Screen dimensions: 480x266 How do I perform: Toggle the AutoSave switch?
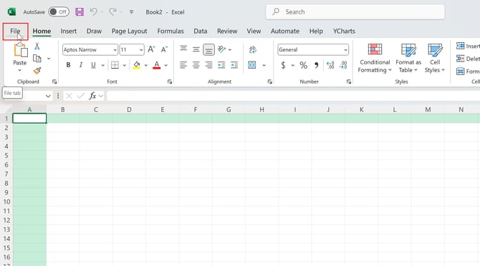tap(59, 12)
